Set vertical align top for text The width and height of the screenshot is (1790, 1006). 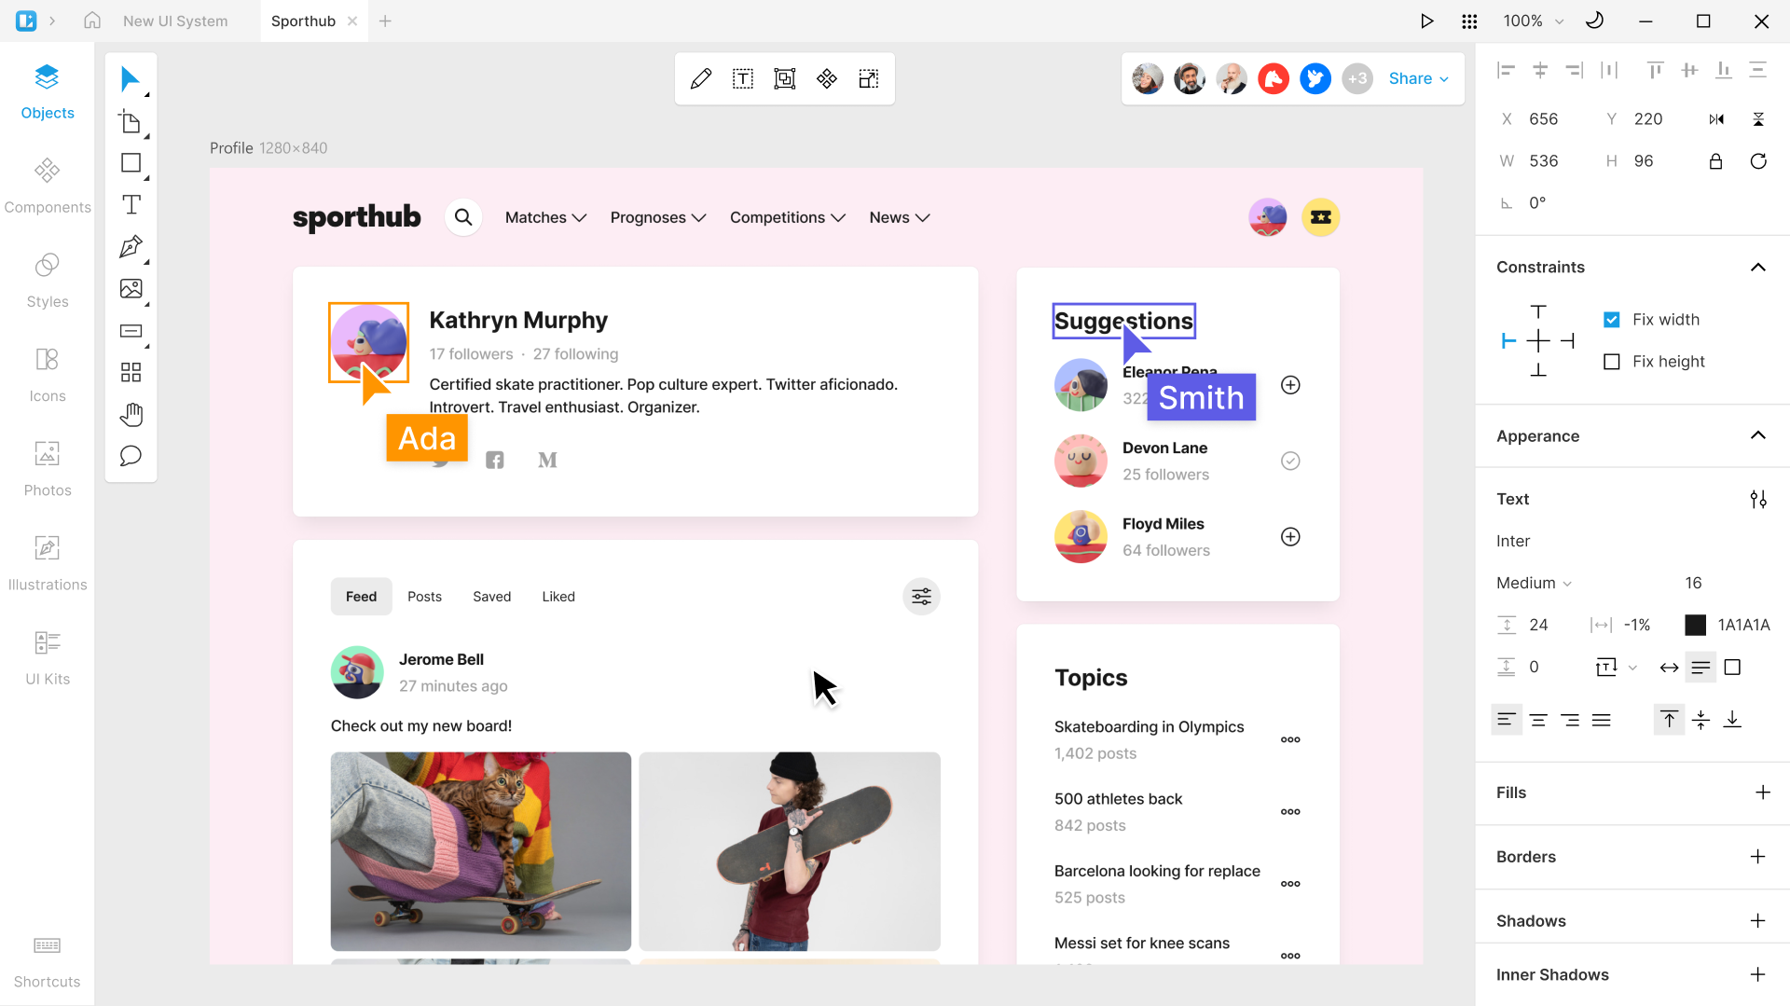1670,720
